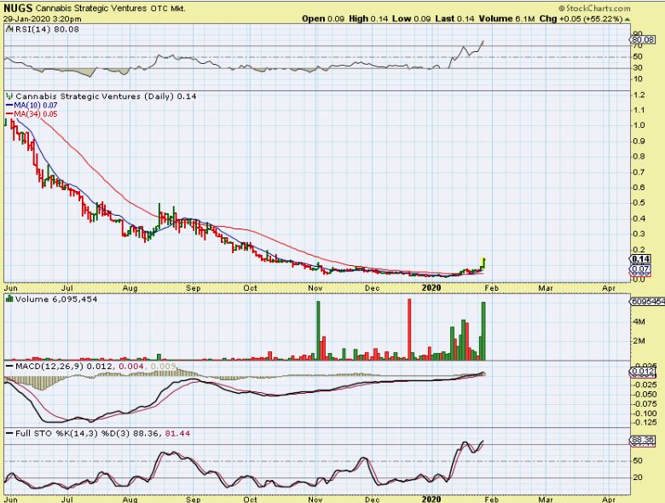Click the bar icon beside Volume 6,095,454
665x503 pixels.
coord(9,299)
